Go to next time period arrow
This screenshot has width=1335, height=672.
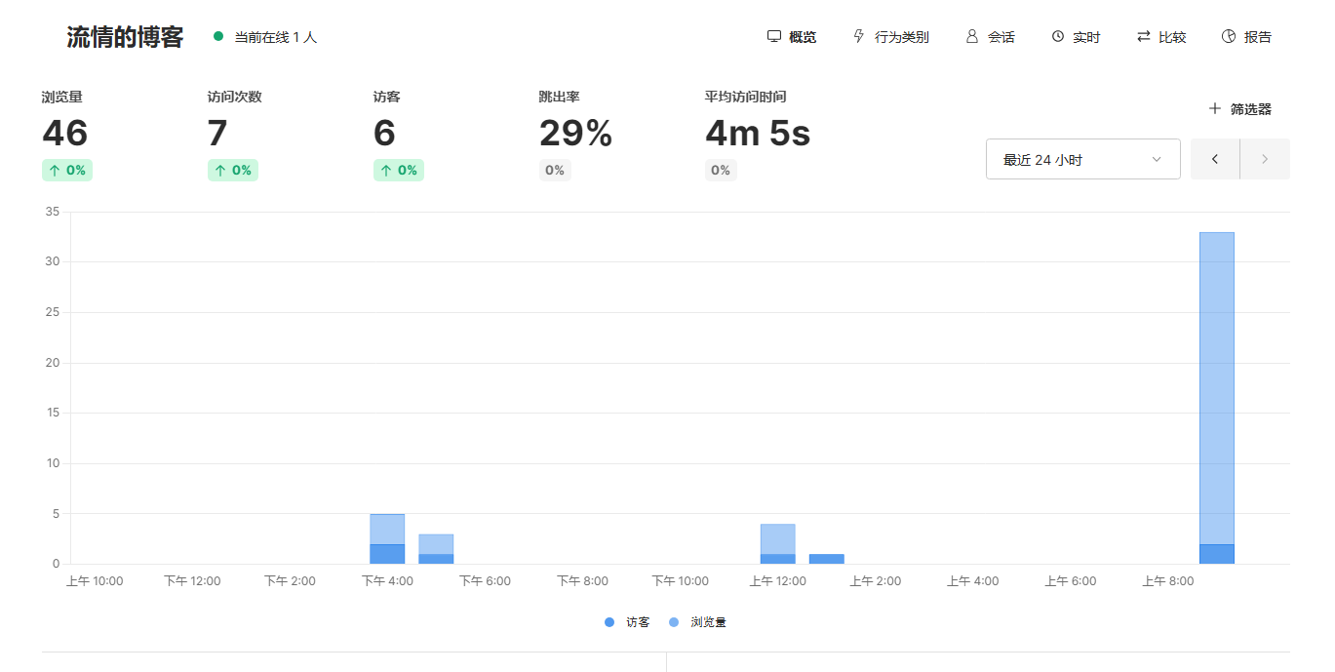coord(1265,159)
